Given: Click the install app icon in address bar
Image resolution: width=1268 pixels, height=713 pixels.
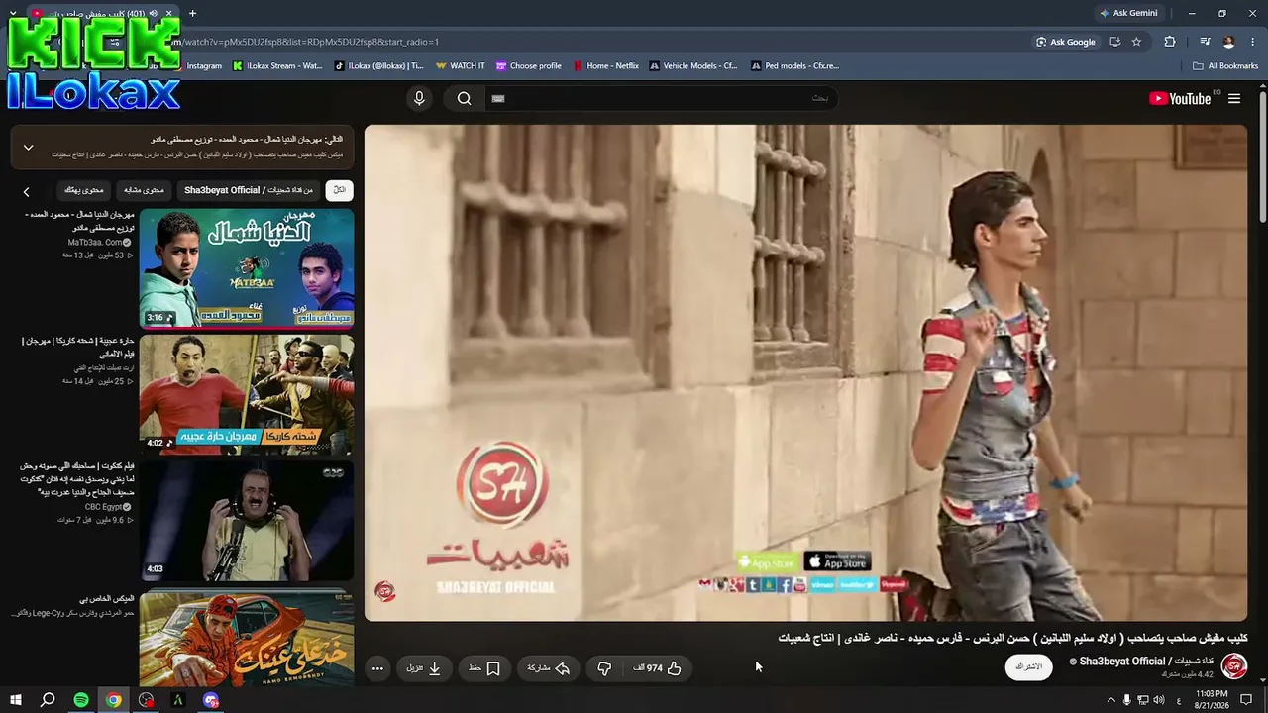Looking at the screenshot, I should 1115,42.
